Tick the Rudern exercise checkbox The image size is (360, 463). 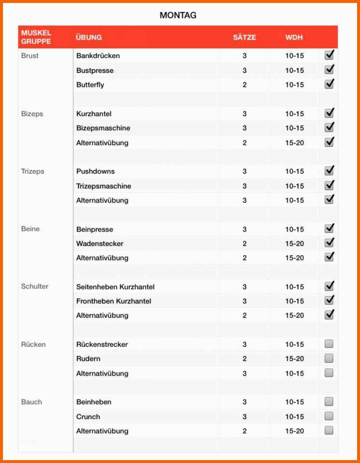(329, 358)
